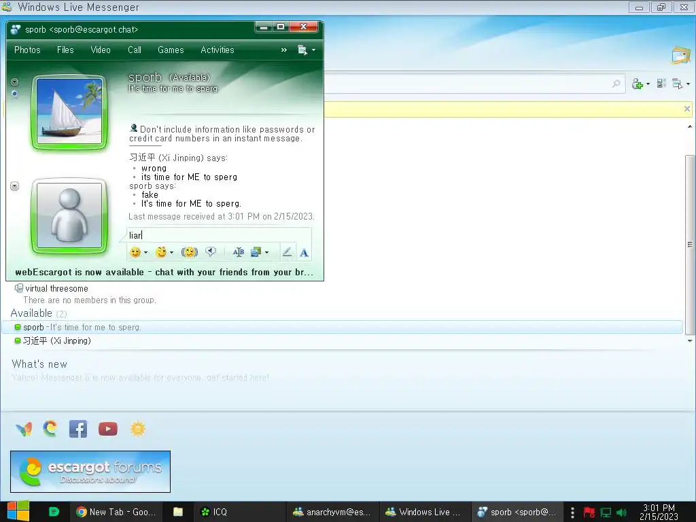The height and width of the screenshot is (522, 696).
Task: Click main window show menu icon
Action: (677, 84)
